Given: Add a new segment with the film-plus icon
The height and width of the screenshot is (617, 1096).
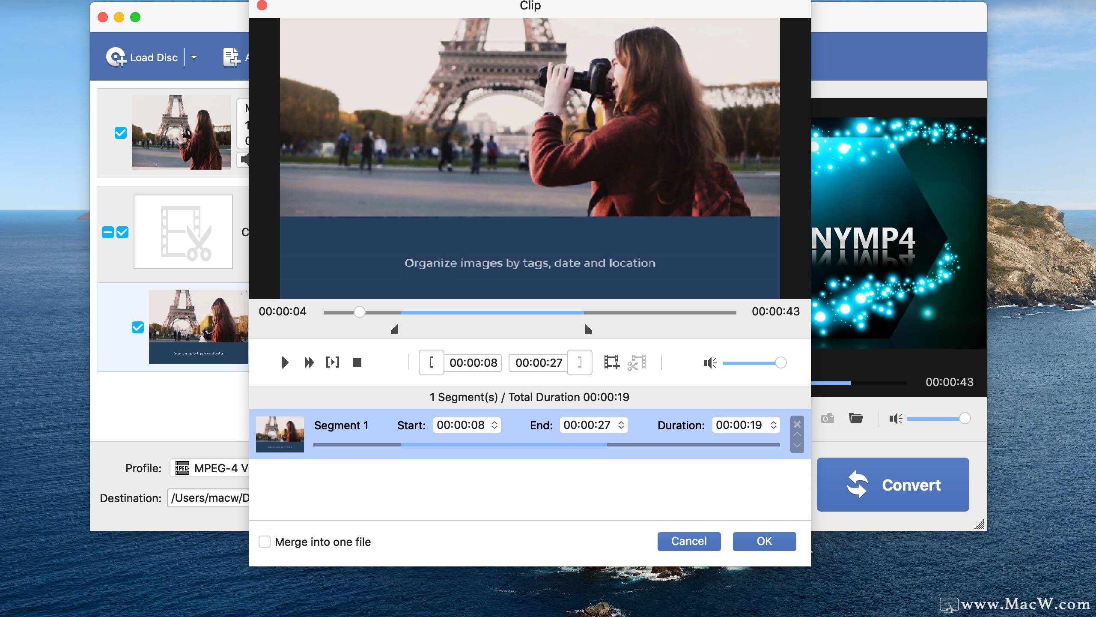Looking at the screenshot, I should click(x=611, y=362).
